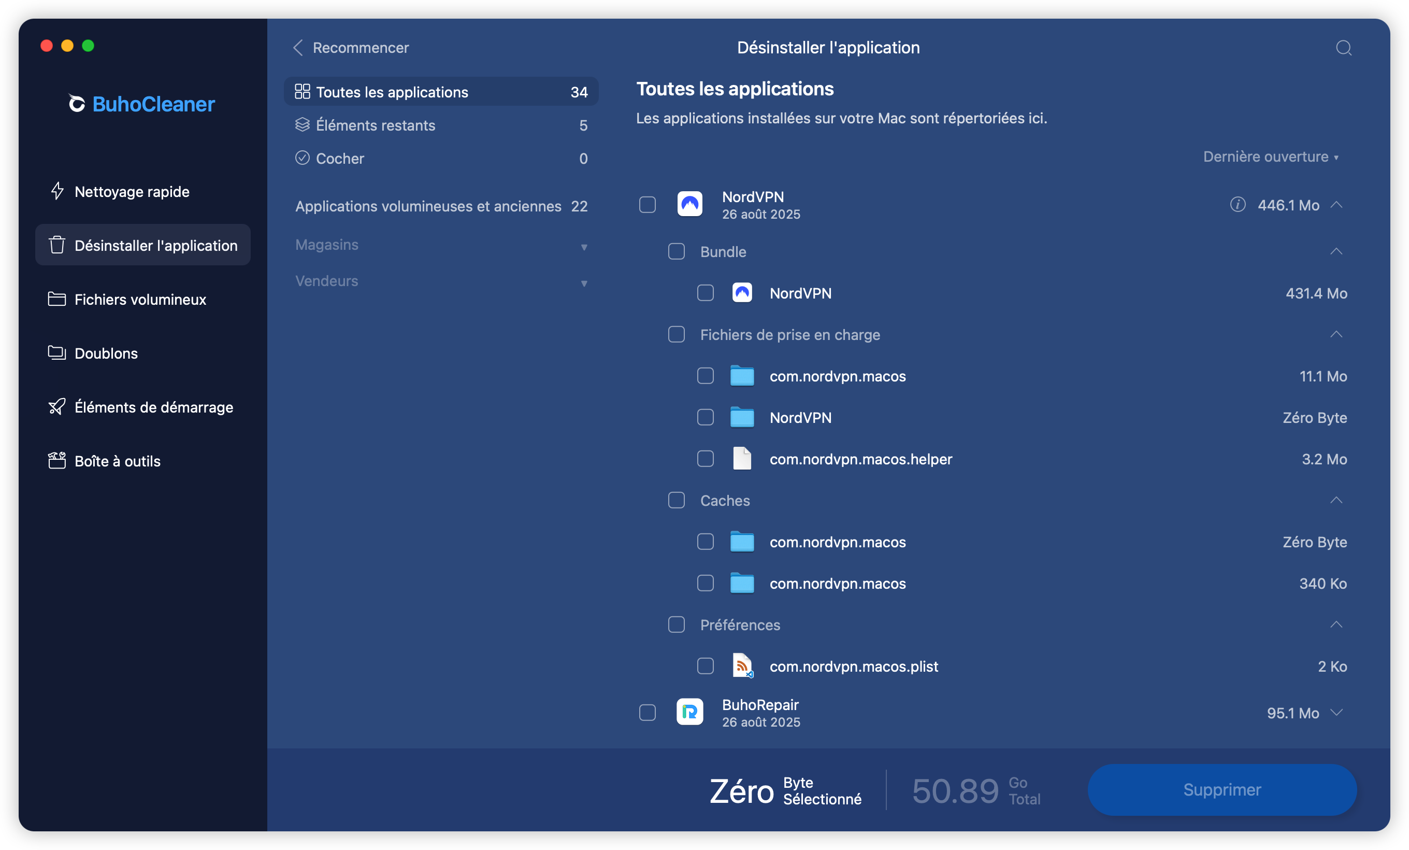
Task: Click the lightning bolt icon of Nettoyage rapide
Action: pyautogui.click(x=57, y=191)
